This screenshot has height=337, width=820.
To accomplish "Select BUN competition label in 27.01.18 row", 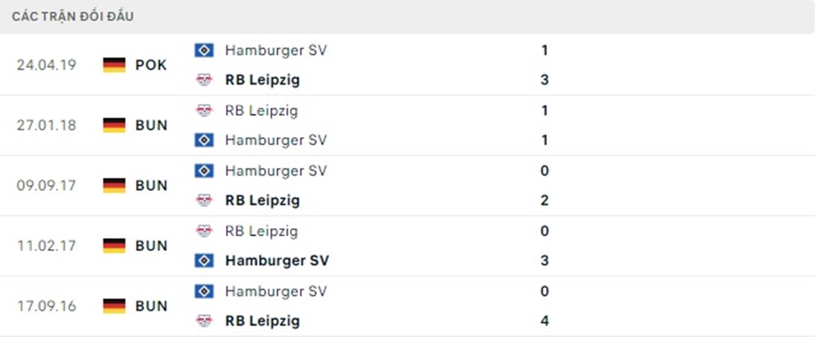I will pos(151,125).
